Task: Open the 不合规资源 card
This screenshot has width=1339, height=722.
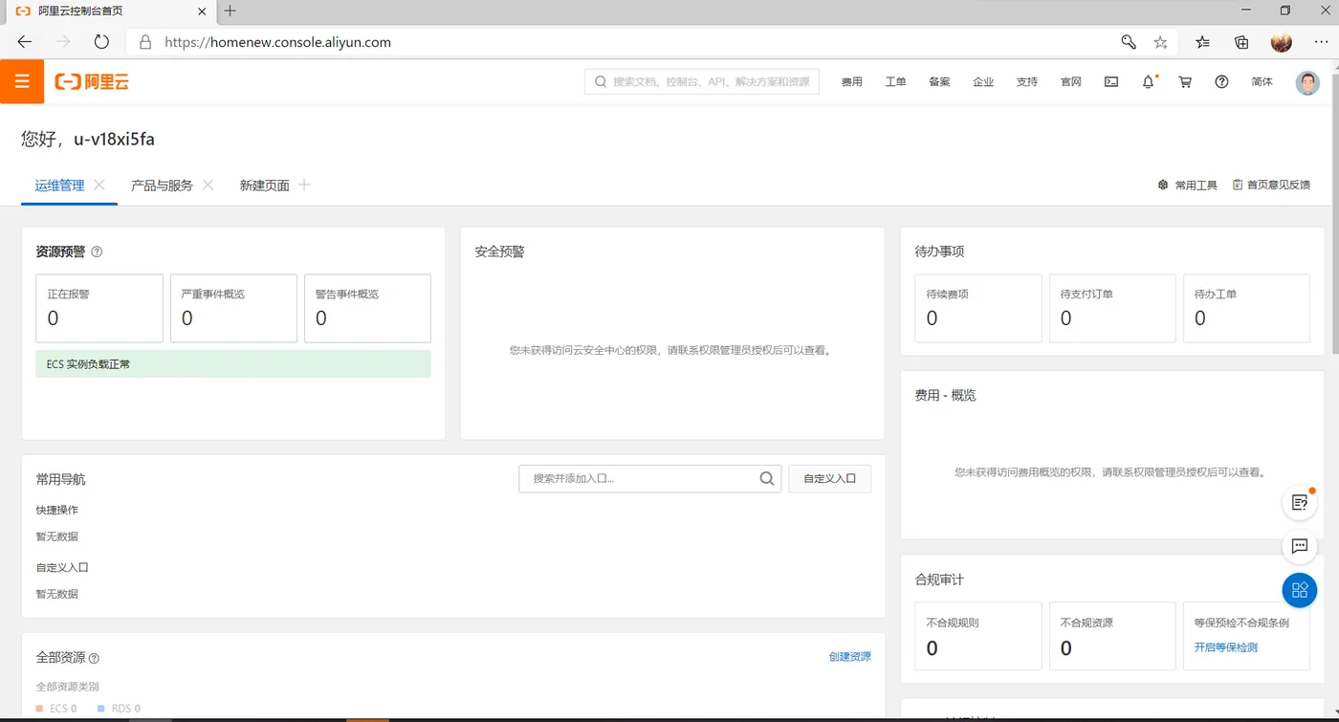Action: click(x=1111, y=636)
